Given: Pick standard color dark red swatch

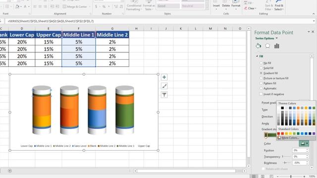Looking at the screenshot, I should (278, 133).
